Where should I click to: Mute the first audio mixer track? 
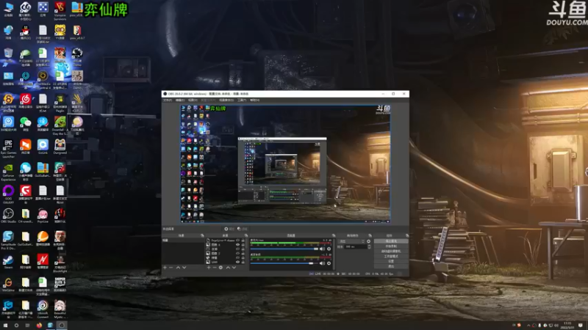pos(322,249)
